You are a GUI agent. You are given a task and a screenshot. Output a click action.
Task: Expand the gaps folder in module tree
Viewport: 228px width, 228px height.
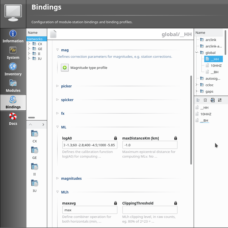coord(197,91)
